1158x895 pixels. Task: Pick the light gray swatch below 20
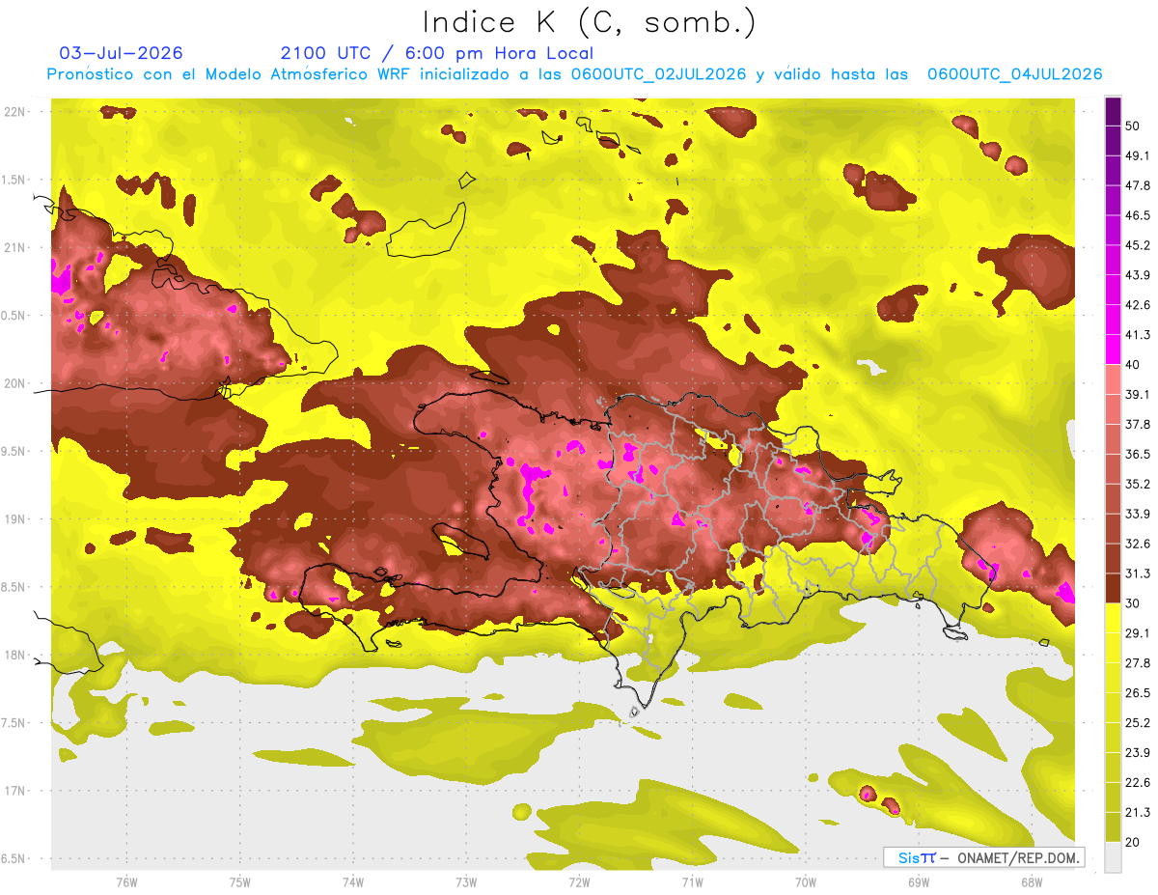click(x=1113, y=856)
